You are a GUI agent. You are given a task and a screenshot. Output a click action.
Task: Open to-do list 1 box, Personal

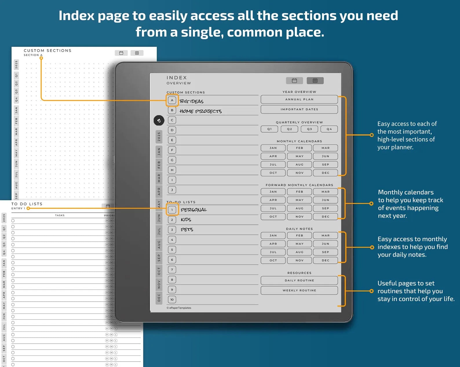(x=172, y=210)
